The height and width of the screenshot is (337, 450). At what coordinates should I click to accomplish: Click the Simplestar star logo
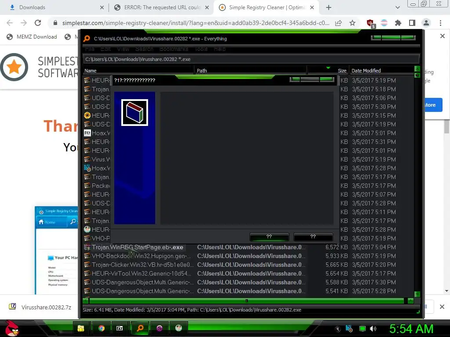14,67
